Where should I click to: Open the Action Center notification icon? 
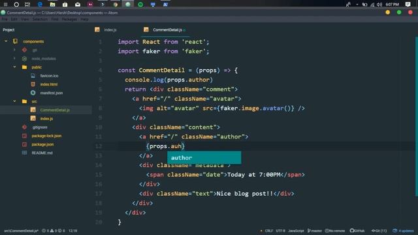coord(408,5)
